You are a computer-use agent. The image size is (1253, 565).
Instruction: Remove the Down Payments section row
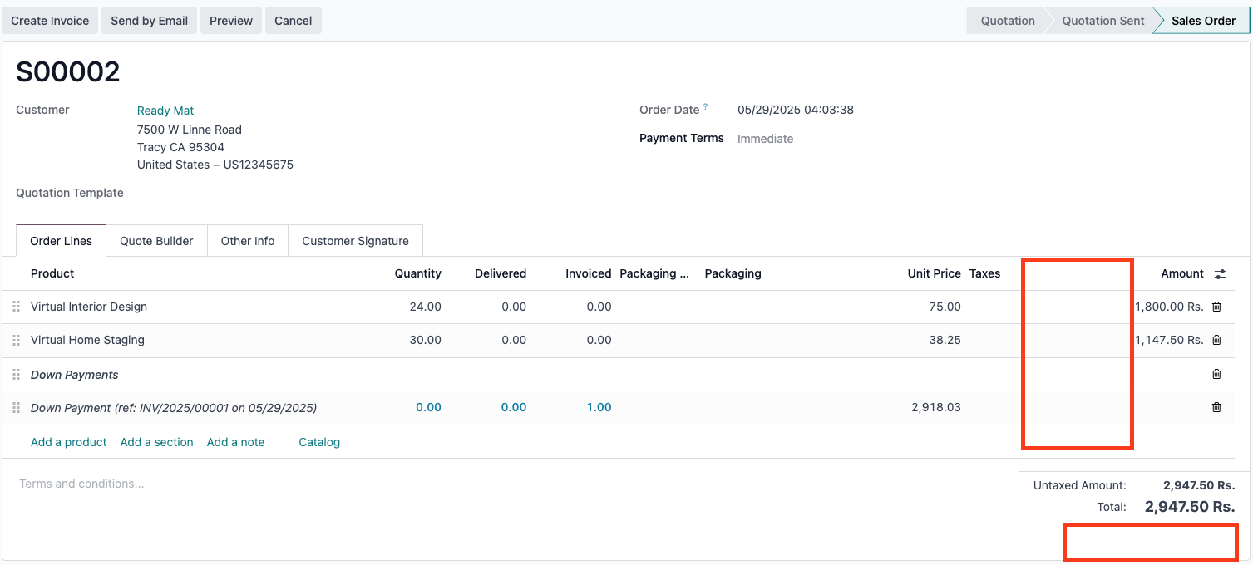(1216, 374)
